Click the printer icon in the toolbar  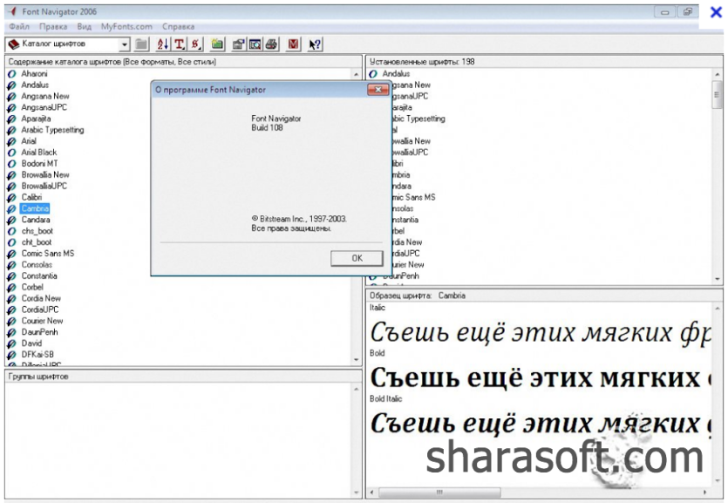(272, 44)
